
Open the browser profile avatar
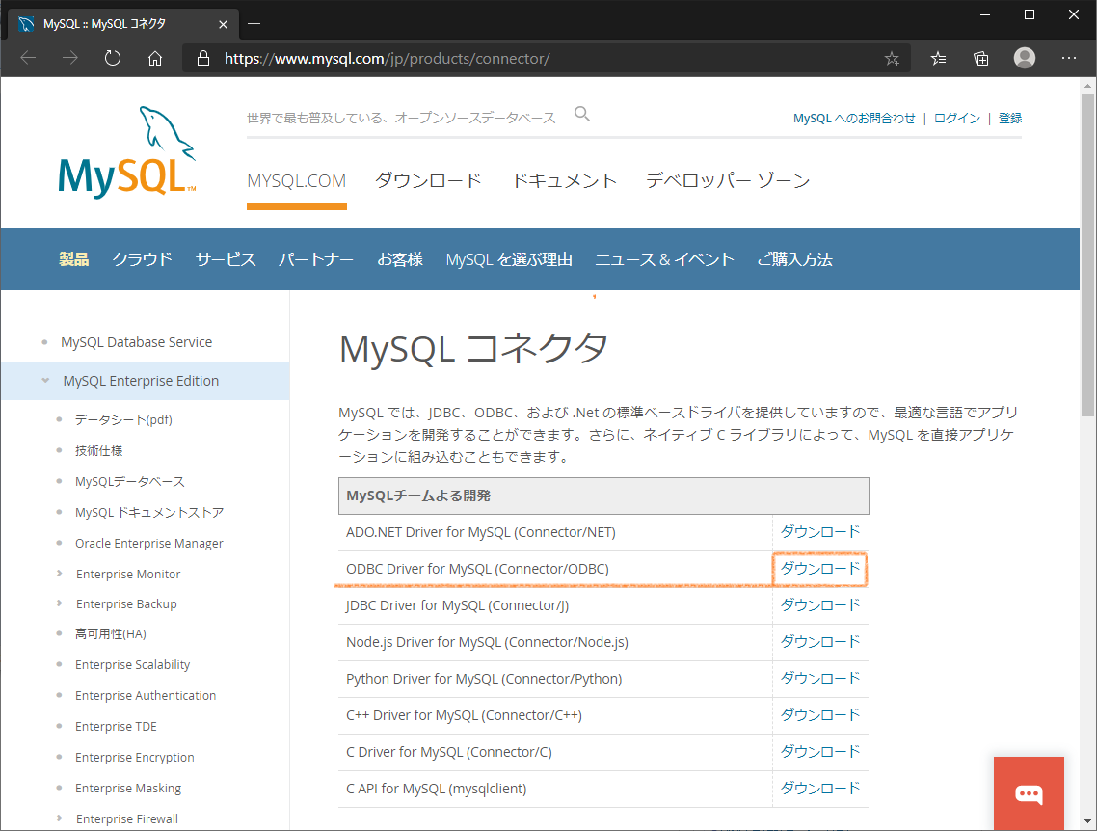point(1025,58)
